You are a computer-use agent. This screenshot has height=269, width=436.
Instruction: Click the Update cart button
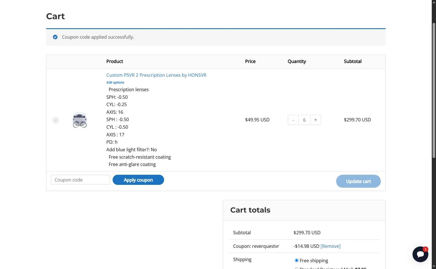(358, 181)
